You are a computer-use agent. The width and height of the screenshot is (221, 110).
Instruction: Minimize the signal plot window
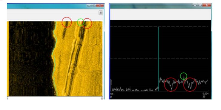pyautogui.click(x=195, y=5)
